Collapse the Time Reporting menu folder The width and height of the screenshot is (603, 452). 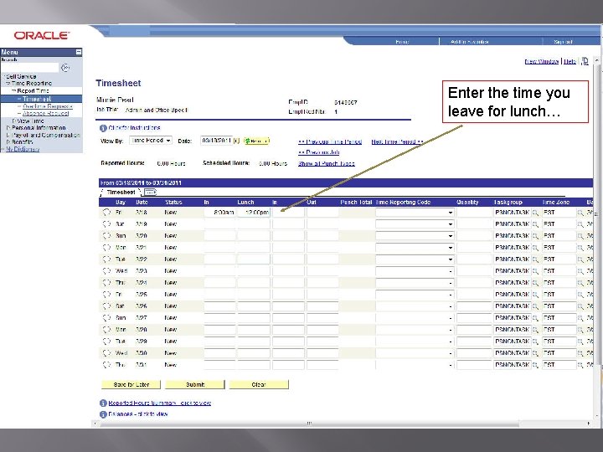point(8,84)
